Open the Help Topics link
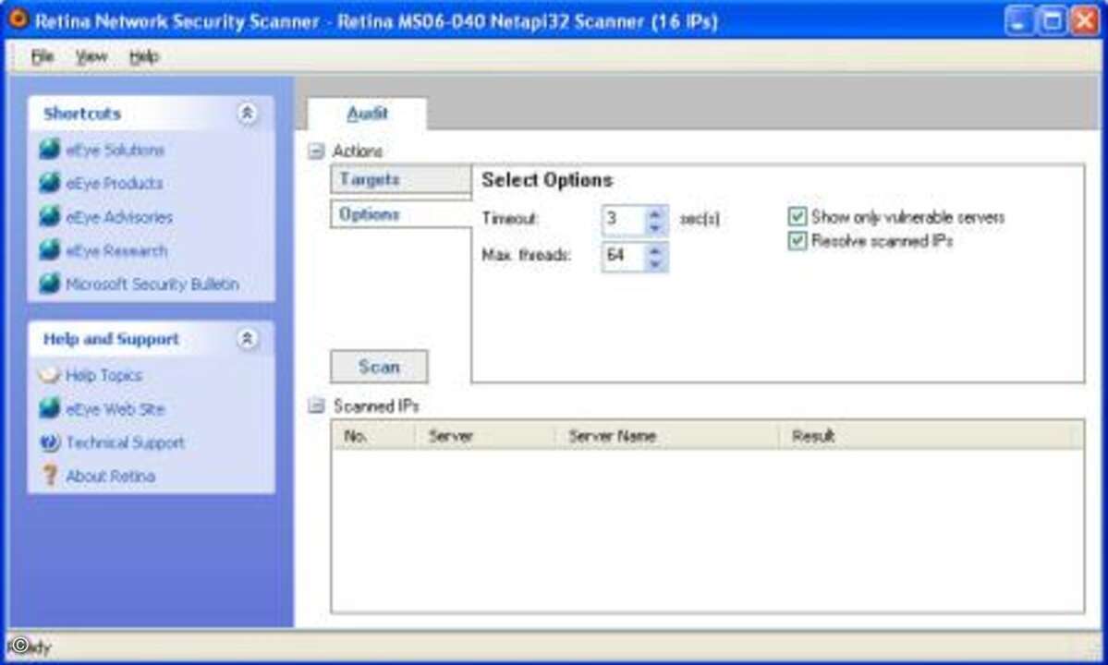This screenshot has width=1108, height=665. (x=103, y=376)
